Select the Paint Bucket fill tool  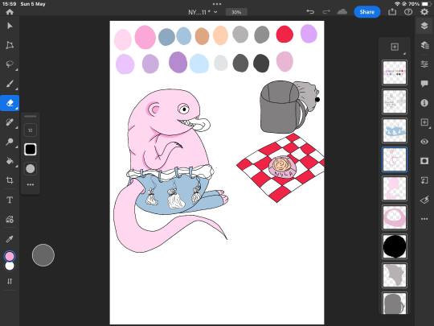[10, 161]
